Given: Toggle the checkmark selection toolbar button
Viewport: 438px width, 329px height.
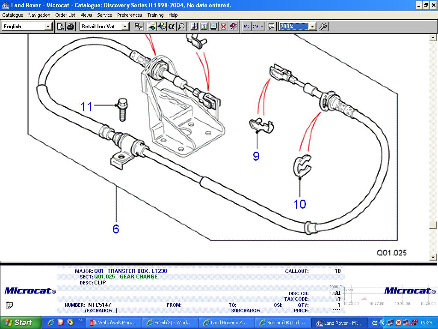Looking at the screenshot, I should click(x=139, y=27).
